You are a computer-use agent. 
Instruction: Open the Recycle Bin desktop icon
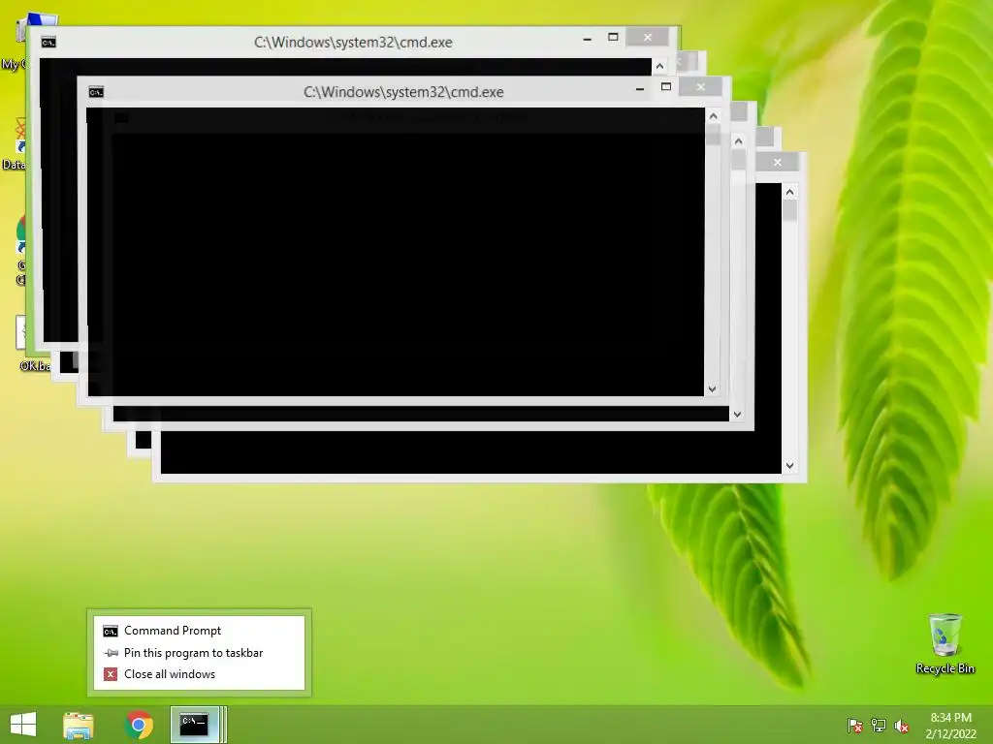[x=945, y=644]
